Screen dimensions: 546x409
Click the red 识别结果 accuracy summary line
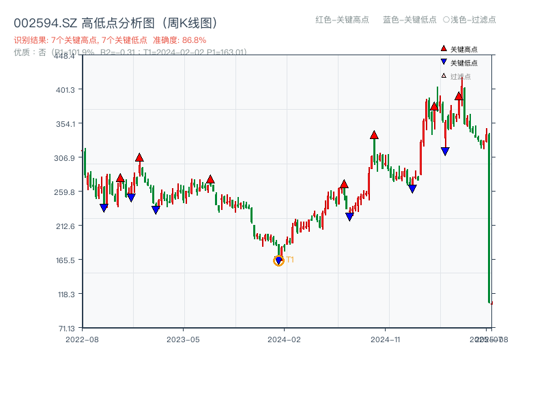click(110, 40)
